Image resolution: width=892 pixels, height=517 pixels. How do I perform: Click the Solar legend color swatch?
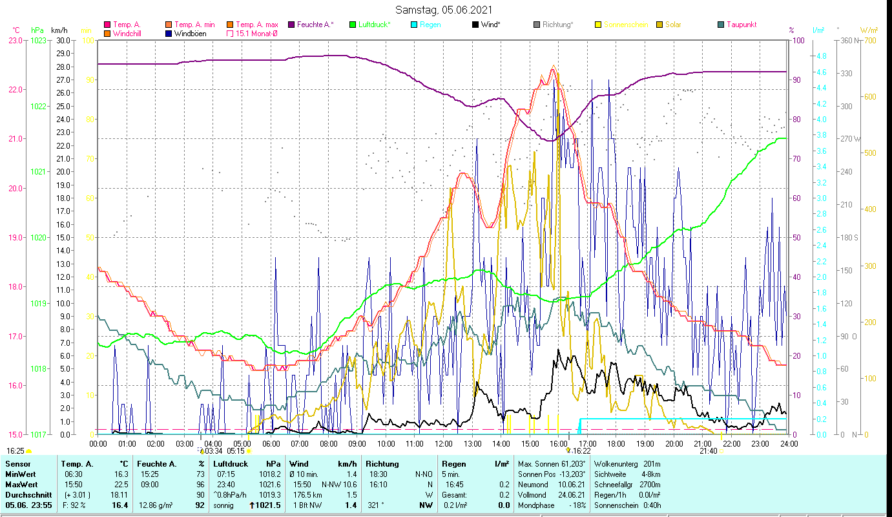659,25
